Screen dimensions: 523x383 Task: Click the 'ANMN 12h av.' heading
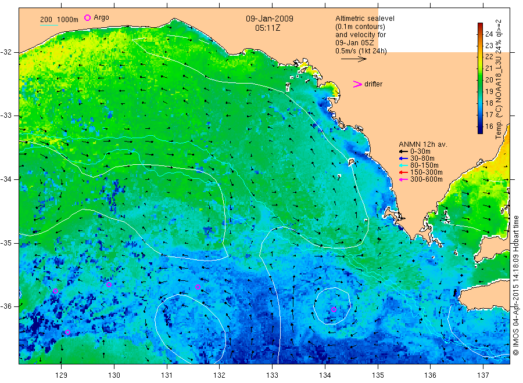pyautogui.click(x=423, y=144)
